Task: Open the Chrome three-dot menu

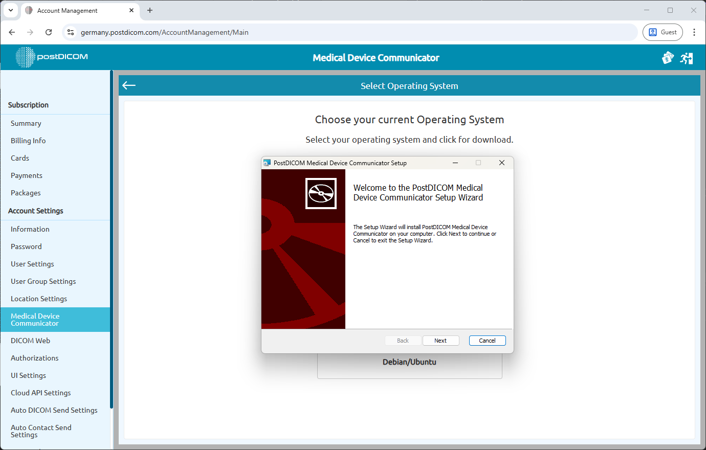Action: tap(694, 32)
